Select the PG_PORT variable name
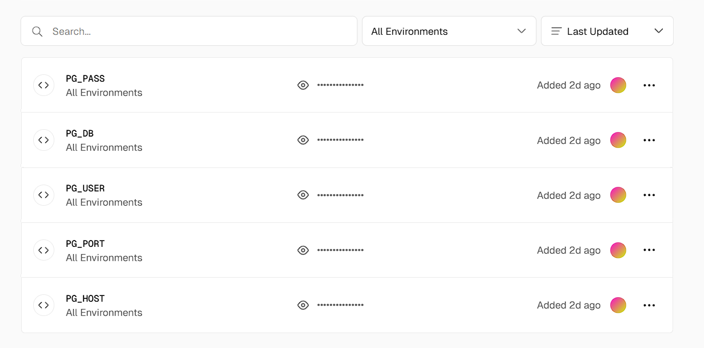This screenshot has height=348, width=704. [85, 244]
